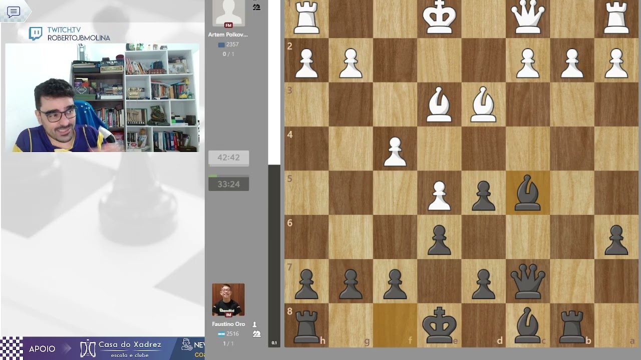Viewport: 641px width, 360px height.
Task: Open the chat bubble icon
Action: tap(14, 12)
